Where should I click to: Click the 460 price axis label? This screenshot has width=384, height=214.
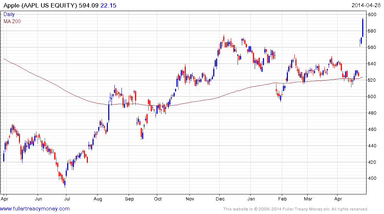pyautogui.click(x=372, y=129)
